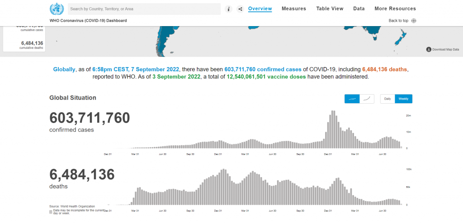Click the WHO logo icon
The width and height of the screenshot is (463, 224).
(x=57, y=9)
